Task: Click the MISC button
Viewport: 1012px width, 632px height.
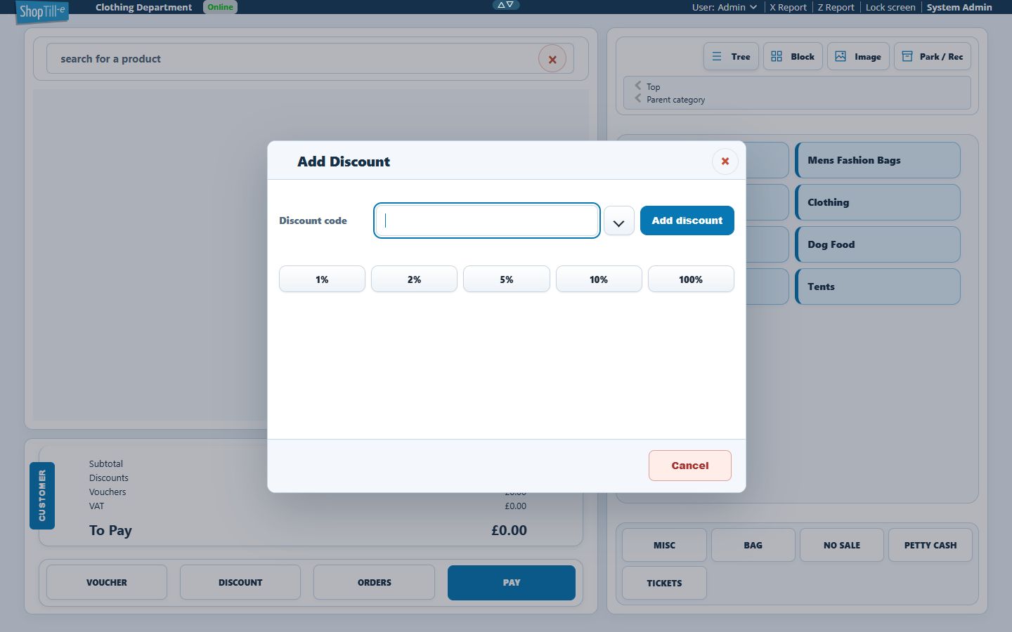Action: pos(664,545)
